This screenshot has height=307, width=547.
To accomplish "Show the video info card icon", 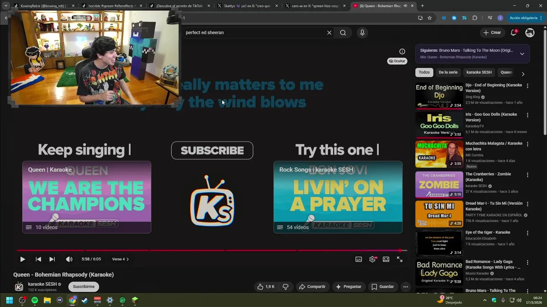I will pos(402,52).
